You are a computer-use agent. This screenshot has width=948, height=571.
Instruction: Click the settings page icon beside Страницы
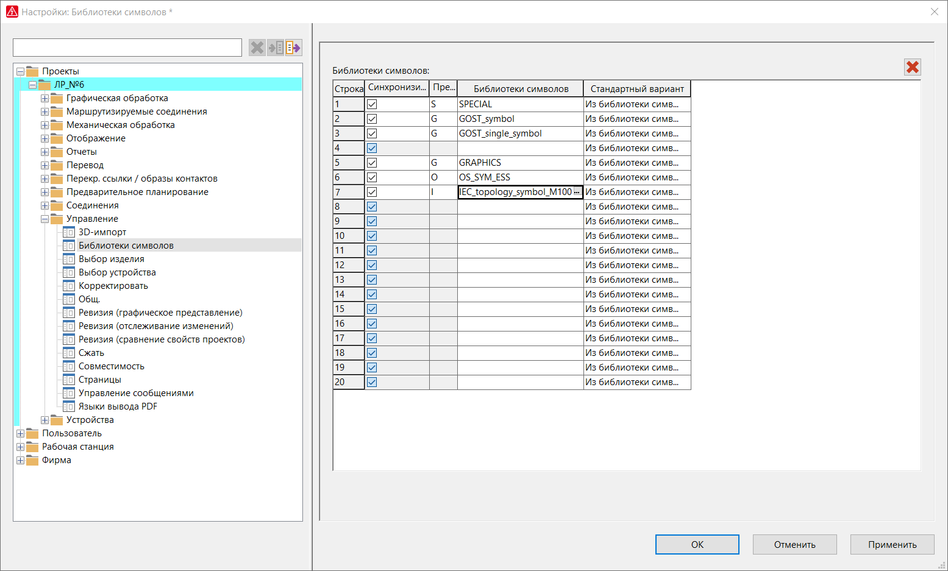pyautogui.click(x=69, y=380)
